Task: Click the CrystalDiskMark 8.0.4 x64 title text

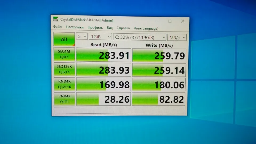Action: tap(87, 20)
